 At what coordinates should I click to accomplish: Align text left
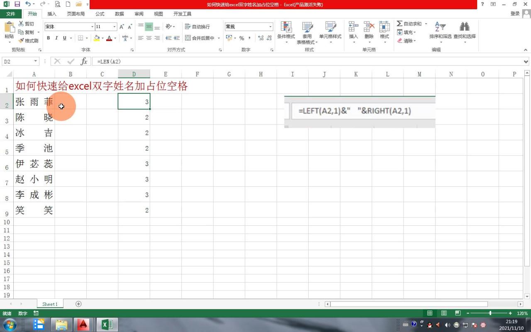pyautogui.click(x=141, y=38)
